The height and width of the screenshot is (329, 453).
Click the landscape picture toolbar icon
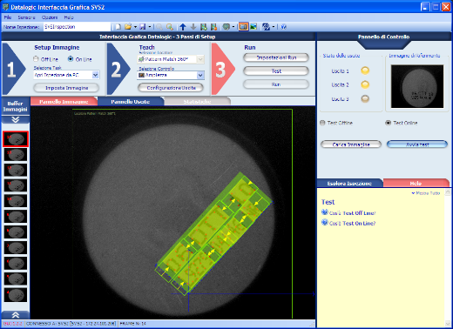point(254,27)
